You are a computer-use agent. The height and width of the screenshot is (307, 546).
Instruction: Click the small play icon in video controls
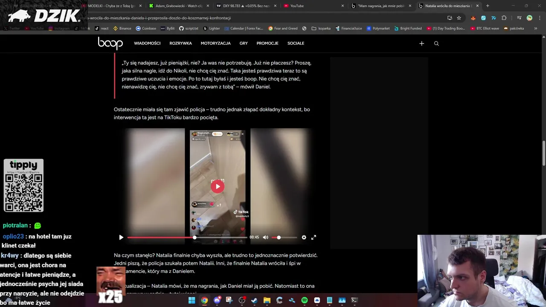(x=121, y=237)
